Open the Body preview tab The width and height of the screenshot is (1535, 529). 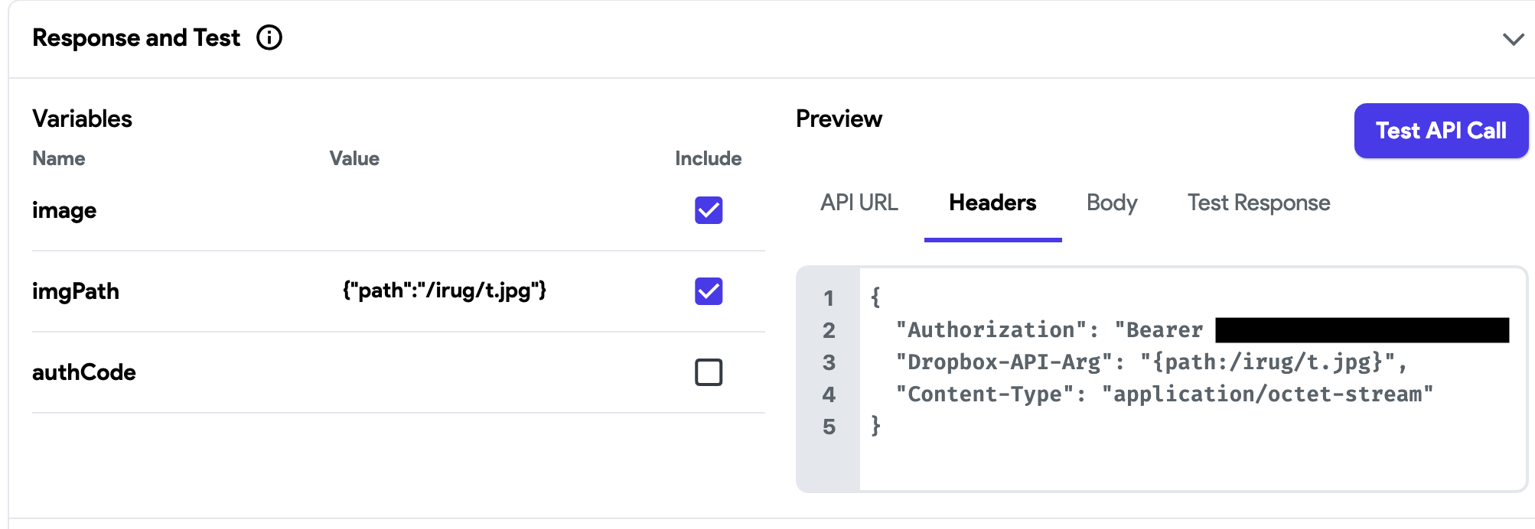point(1111,203)
